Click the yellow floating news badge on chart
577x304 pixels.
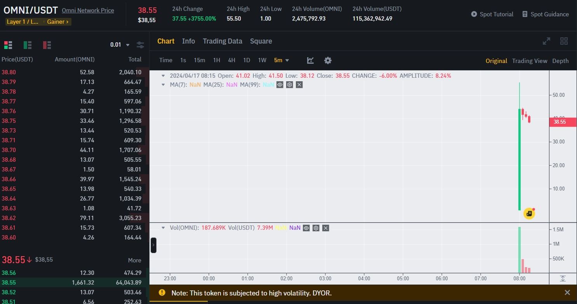coord(529,213)
